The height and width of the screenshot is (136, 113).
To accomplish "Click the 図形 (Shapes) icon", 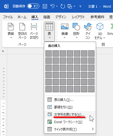I will click(76, 27).
